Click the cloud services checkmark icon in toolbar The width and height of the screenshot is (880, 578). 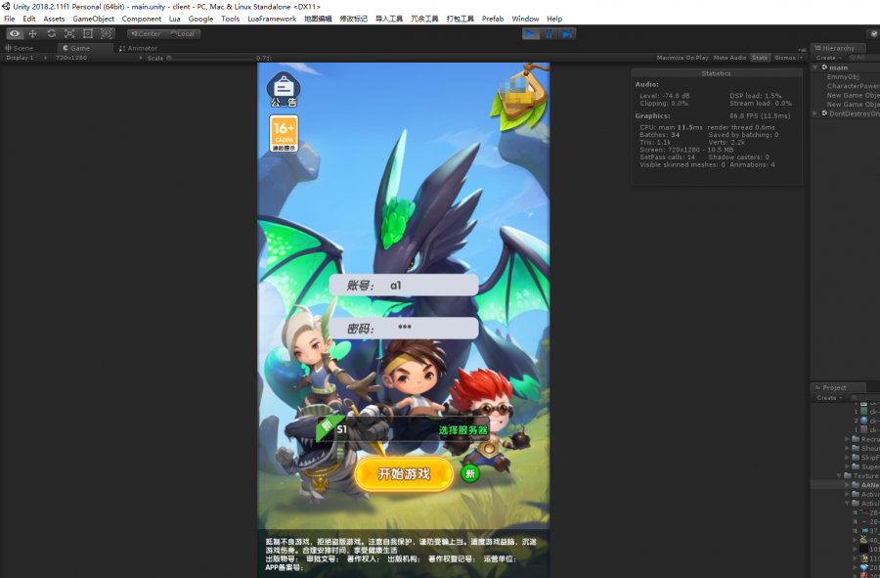pyautogui.click(x=874, y=33)
